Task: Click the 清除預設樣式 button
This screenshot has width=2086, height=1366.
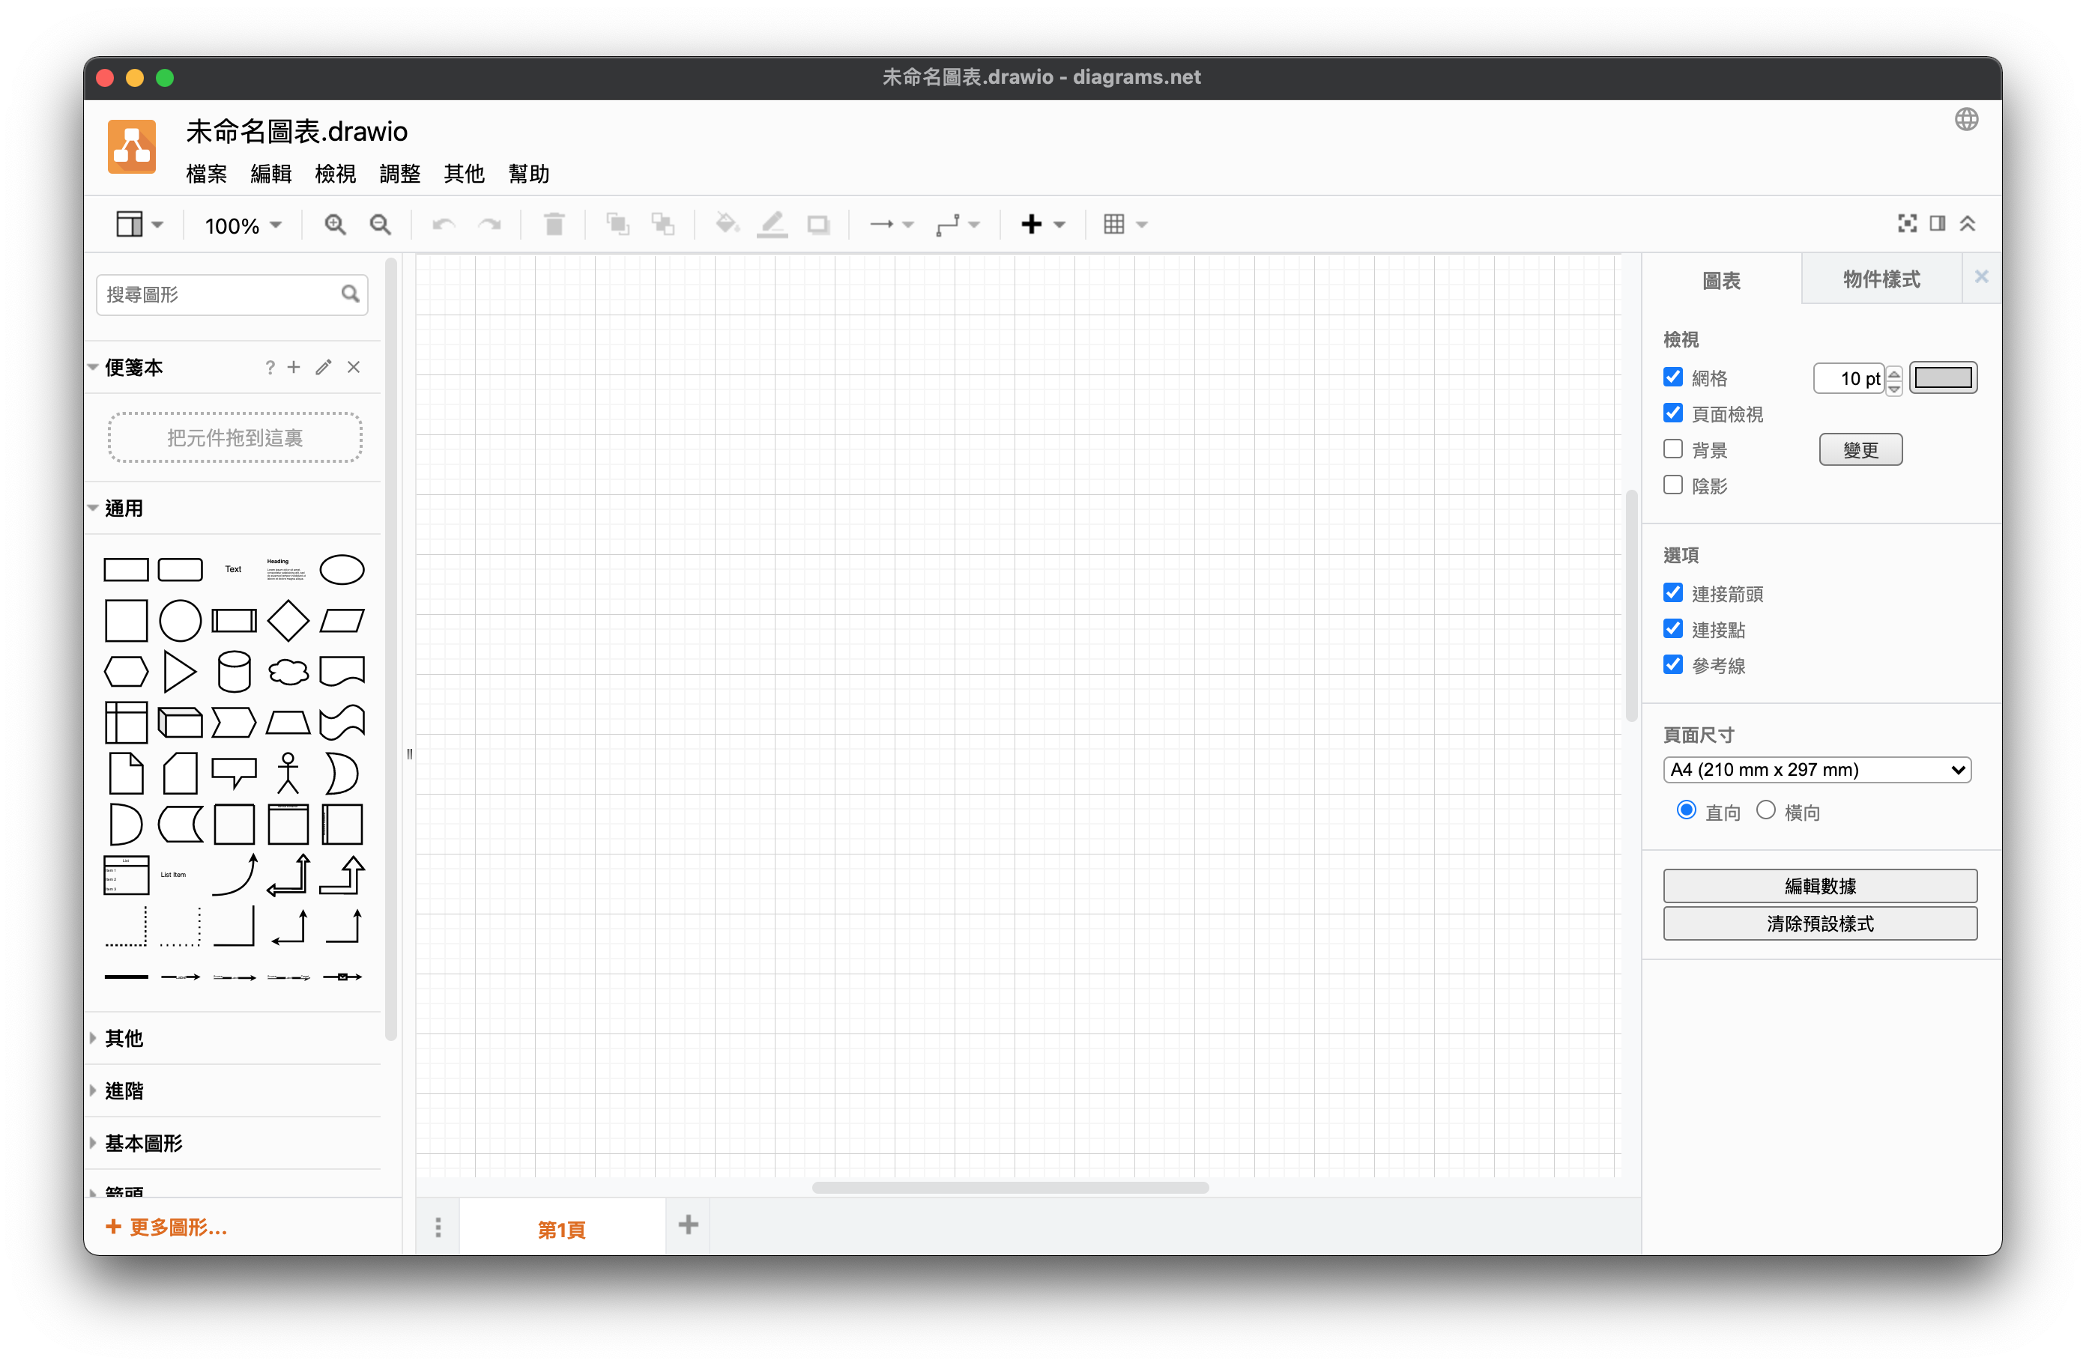Action: 1819,923
